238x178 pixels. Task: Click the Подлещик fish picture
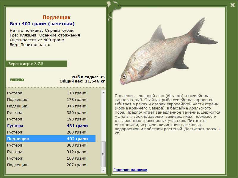169,51
